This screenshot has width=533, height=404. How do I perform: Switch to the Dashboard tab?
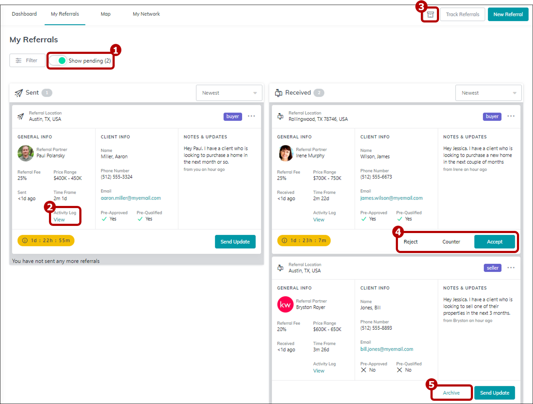tap(24, 14)
